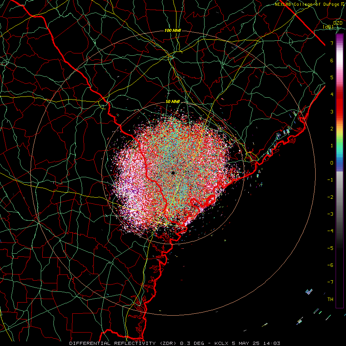Click the '2' value on the color scale
This screenshot has width=346, height=346.
(332, 129)
